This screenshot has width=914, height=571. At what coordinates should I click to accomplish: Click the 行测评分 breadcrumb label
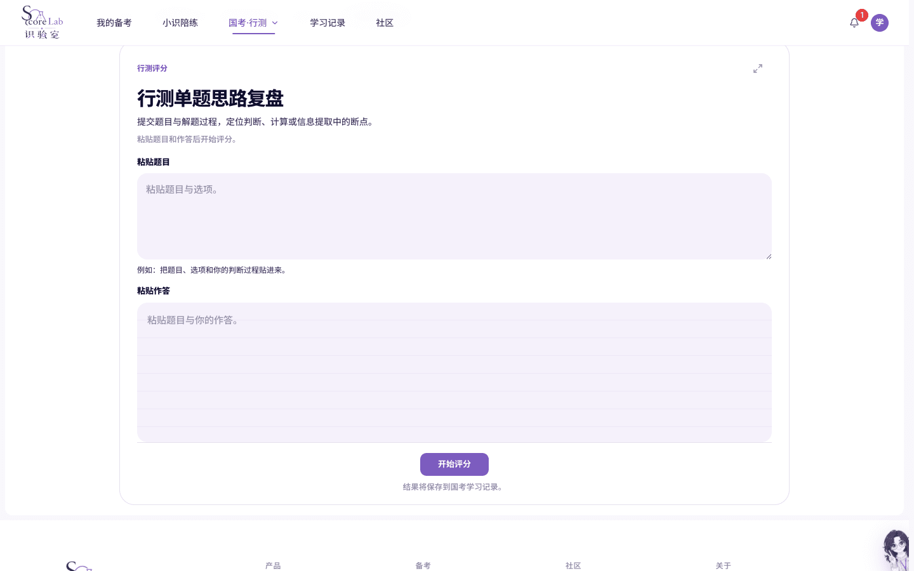click(x=152, y=69)
